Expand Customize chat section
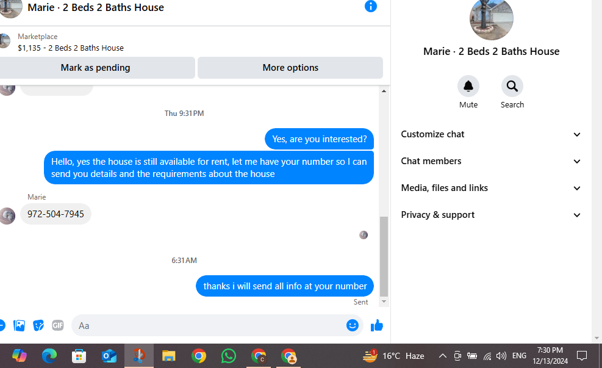 (491, 134)
